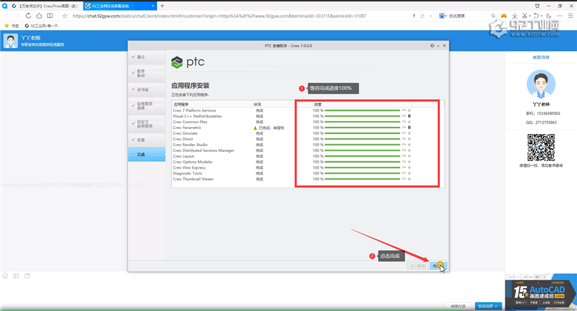Click the share icon in address bar
577x311 pixels.
point(422,16)
